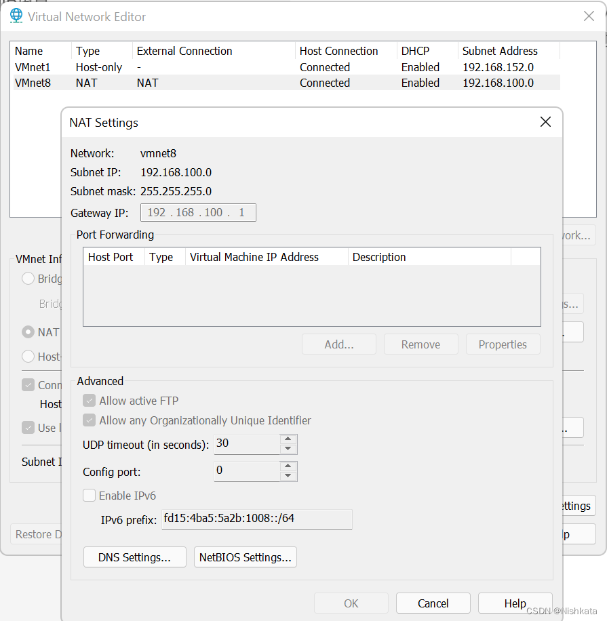Enable the IPv6 checkbox

click(89, 496)
